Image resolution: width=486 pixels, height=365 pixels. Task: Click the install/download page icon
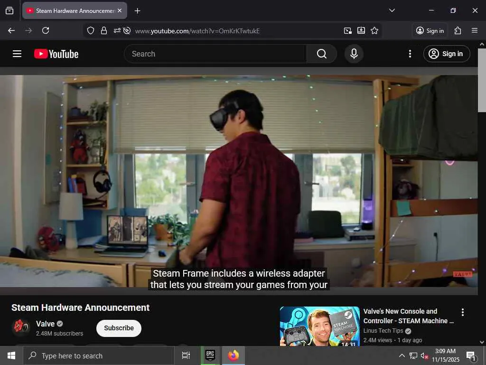click(x=361, y=30)
